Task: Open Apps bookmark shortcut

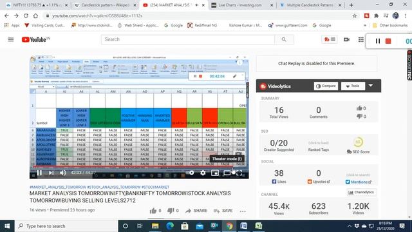Action: pyautogui.click(x=12, y=25)
